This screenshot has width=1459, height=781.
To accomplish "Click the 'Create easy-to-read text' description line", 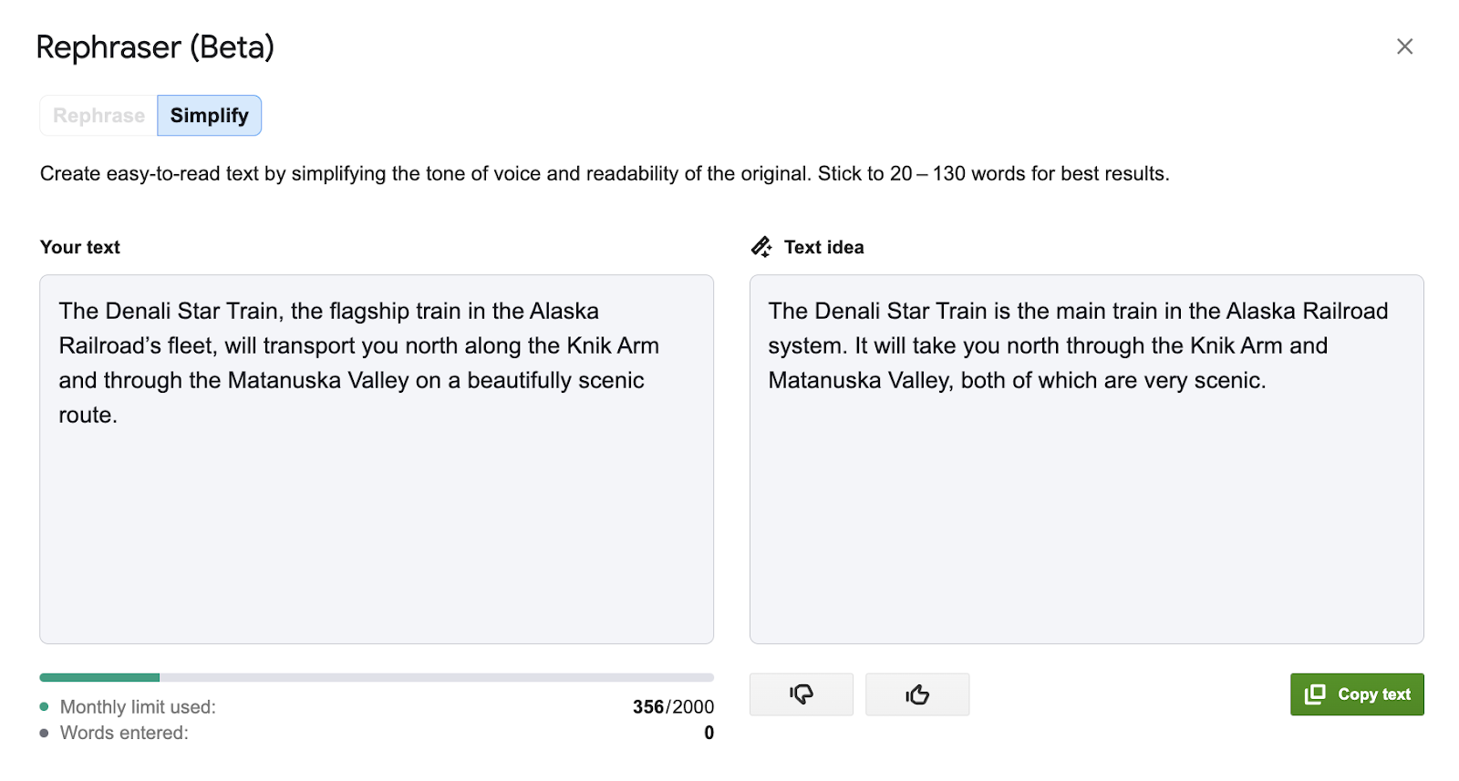I will pos(604,174).
